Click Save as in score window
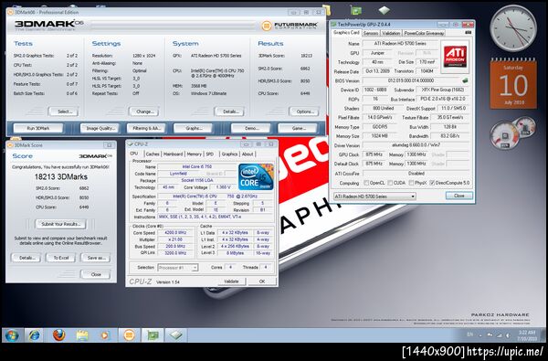This screenshot has height=361, width=548. 95,258
